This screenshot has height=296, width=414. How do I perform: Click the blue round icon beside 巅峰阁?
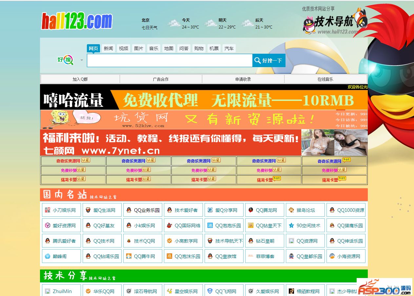[48, 256]
